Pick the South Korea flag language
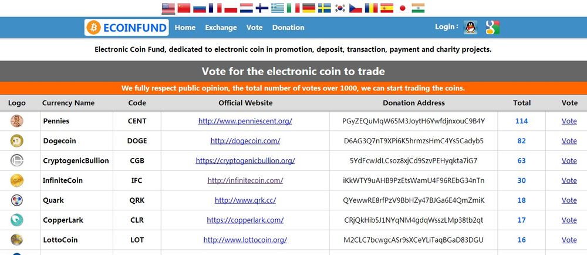The width and height of the screenshot is (587, 255). pyautogui.click(x=340, y=8)
